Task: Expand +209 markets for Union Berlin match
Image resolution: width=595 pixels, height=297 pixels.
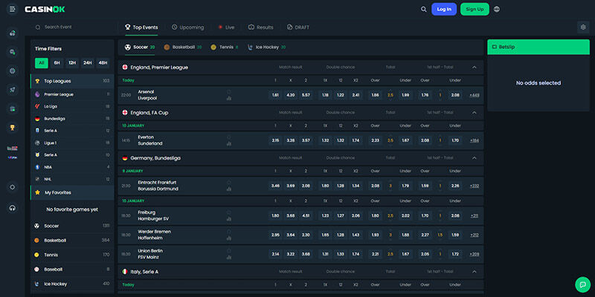Action: coord(475,254)
